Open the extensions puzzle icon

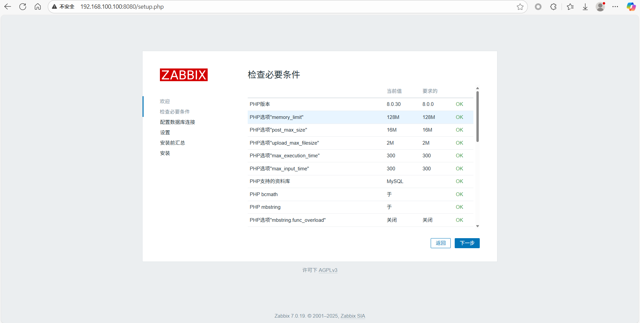pyautogui.click(x=553, y=7)
